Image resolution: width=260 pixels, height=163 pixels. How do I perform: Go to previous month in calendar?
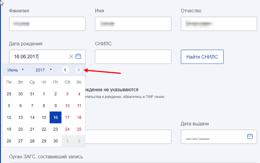pos(65,69)
